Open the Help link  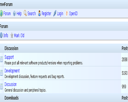click(19, 14)
